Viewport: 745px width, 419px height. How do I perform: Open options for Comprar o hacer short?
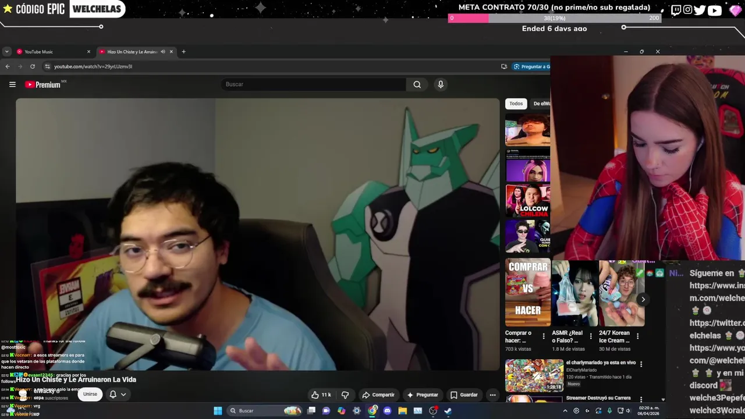(x=544, y=336)
